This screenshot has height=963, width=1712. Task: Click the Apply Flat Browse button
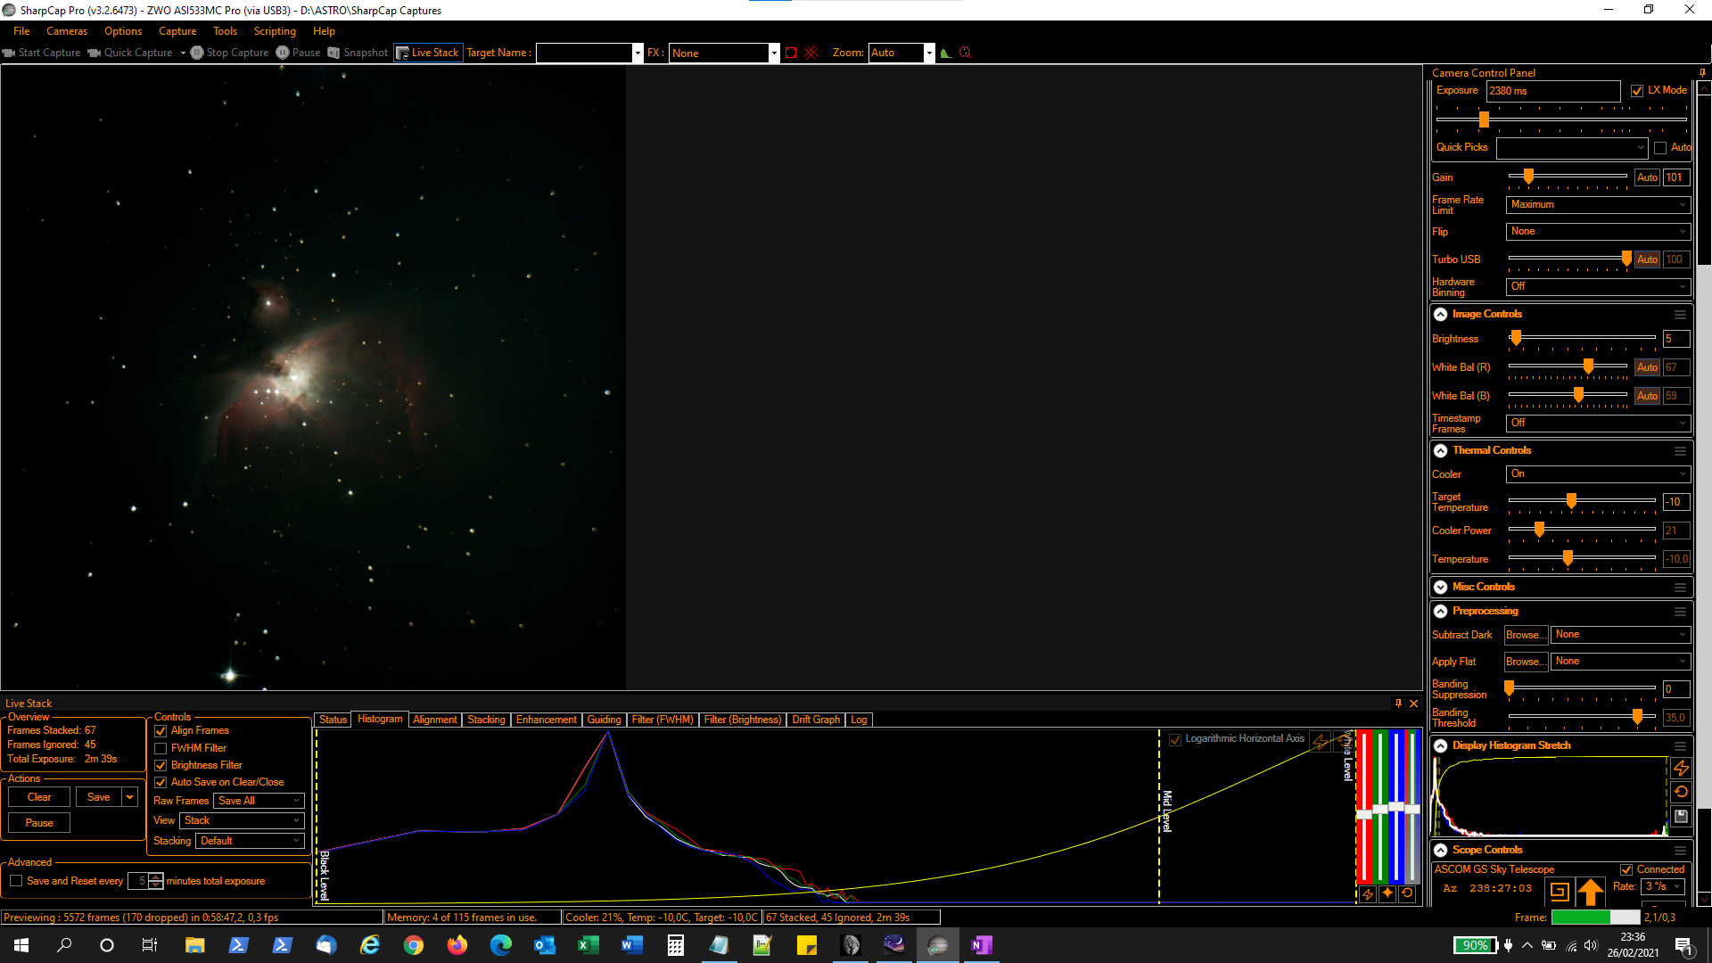coord(1525,662)
